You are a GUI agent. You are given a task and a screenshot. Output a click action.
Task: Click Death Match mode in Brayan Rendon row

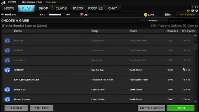[136, 99]
